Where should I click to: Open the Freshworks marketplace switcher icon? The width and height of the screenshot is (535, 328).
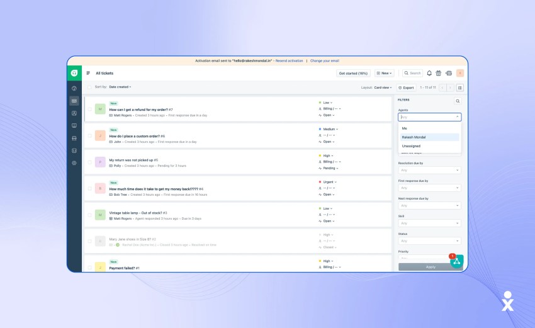[x=449, y=73]
